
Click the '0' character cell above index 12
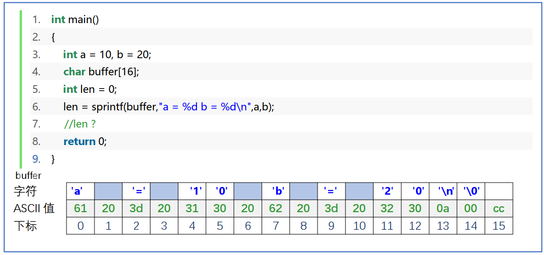pyautogui.click(x=415, y=191)
